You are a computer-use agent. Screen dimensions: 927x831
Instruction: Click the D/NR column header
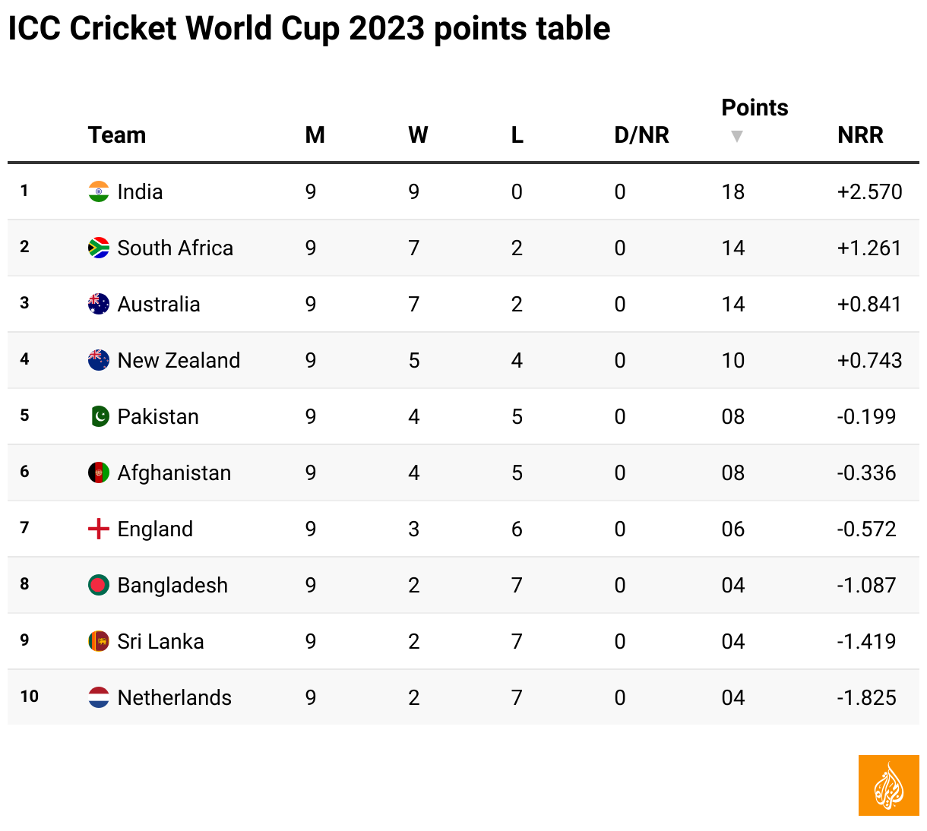[641, 135]
